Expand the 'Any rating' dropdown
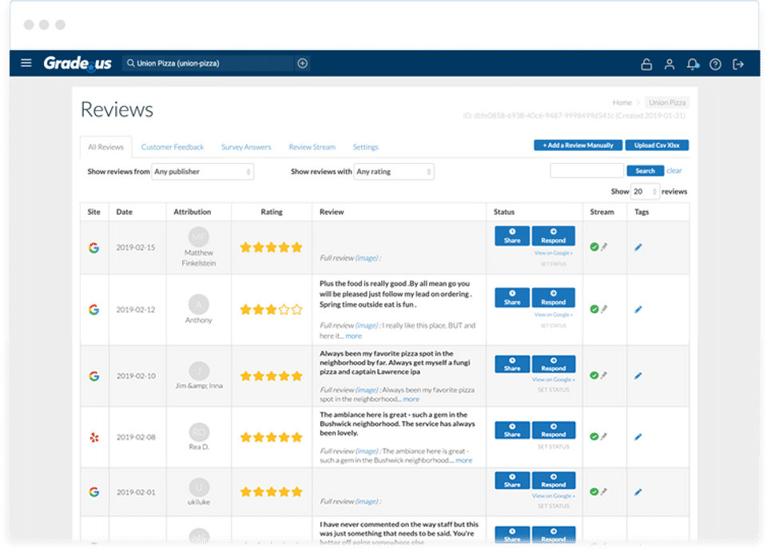Viewport: 767px width, 549px height. tap(394, 171)
